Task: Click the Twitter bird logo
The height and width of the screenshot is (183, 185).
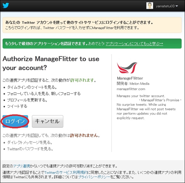Action: coord(6,6)
